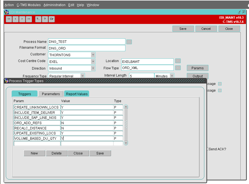Click parameter list scrollbar up arrow
Screen dimensions: 249x184
coord(126,107)
